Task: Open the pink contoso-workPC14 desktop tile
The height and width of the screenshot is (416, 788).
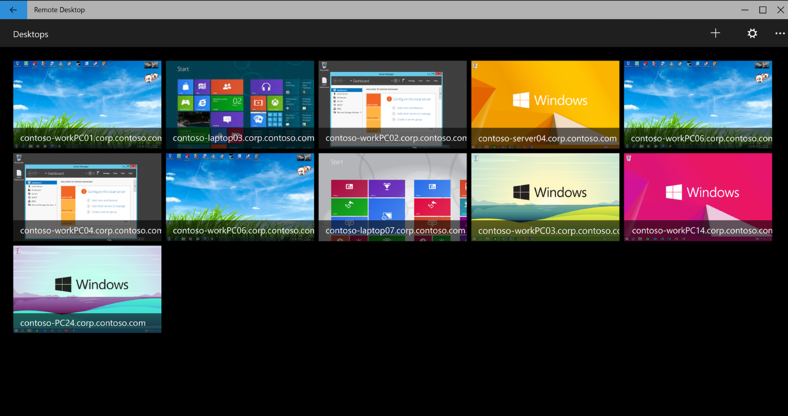Action: click(x=698, y=197)
